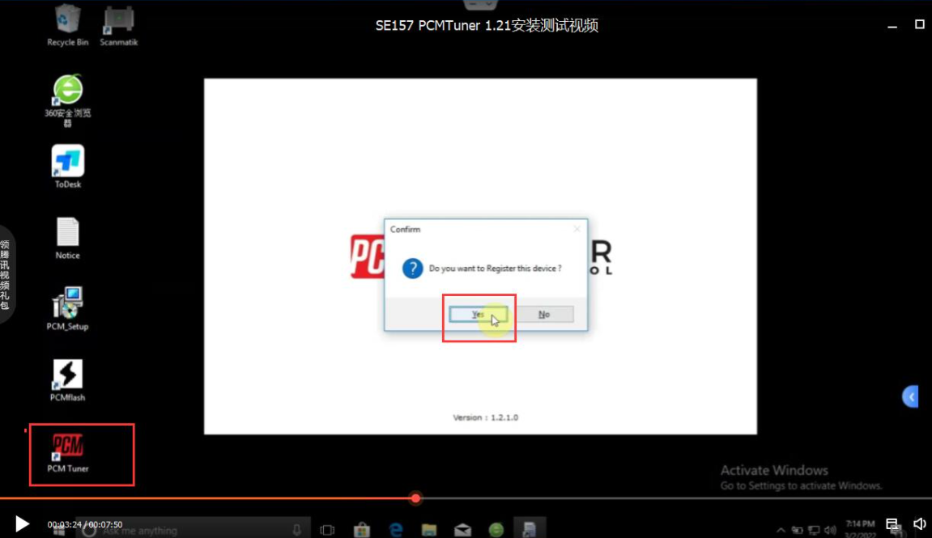Select the PCM_Setup installer icon
Image resolution: width=932 pixels, height=538 pixels.
tap(67, 309)
